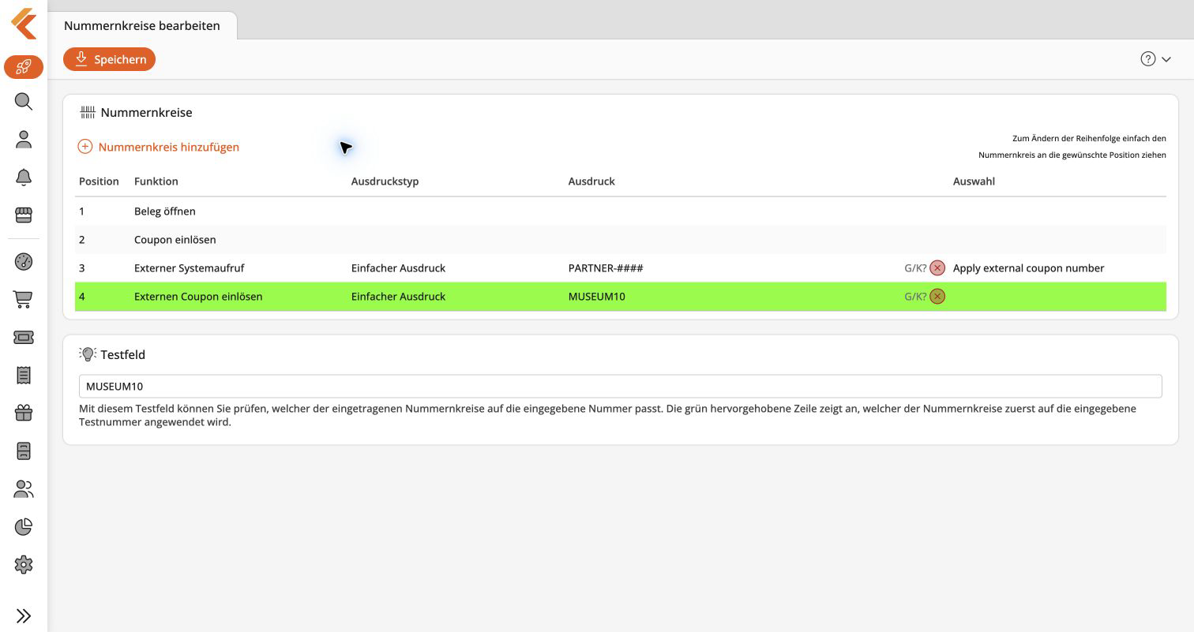Click the help question mark icon

1148,59
